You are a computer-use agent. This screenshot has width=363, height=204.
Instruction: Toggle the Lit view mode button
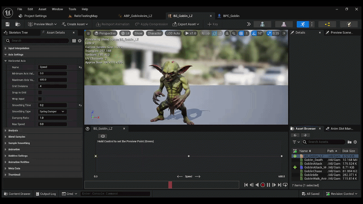point(125,33)
